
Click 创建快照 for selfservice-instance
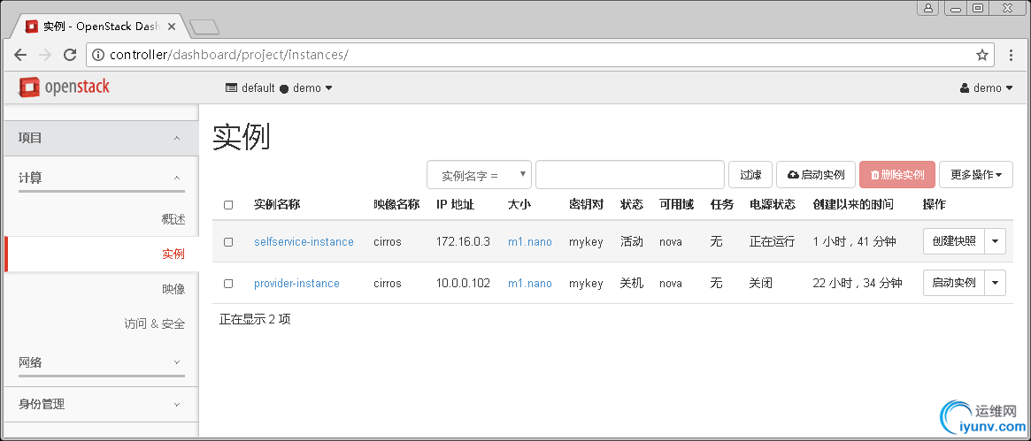[x=953, y=241]
